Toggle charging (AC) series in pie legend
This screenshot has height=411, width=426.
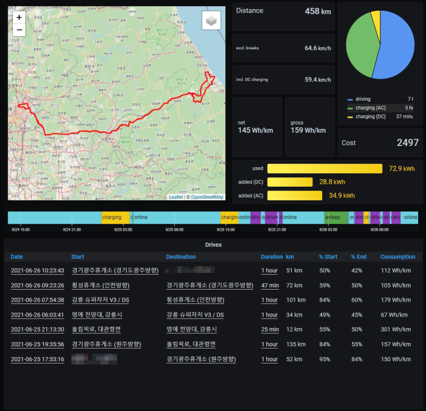(370, 108)
